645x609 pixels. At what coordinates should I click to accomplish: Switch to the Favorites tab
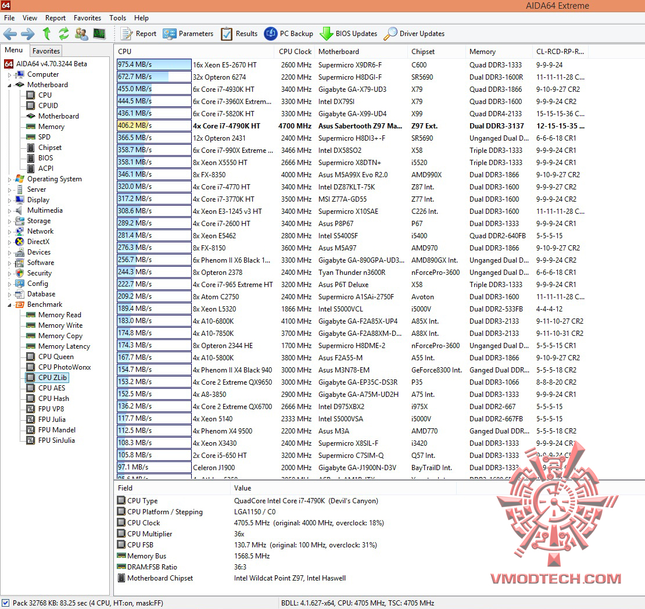coord(46,51)
